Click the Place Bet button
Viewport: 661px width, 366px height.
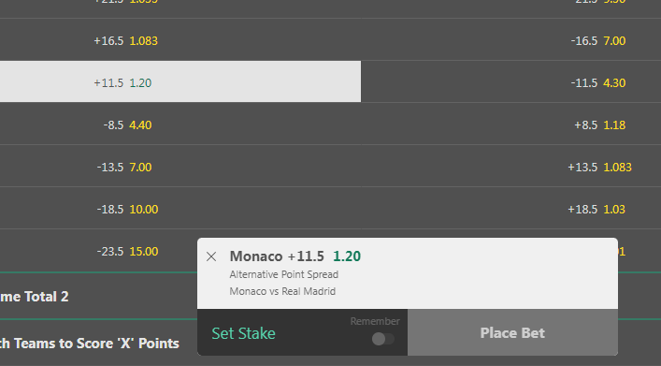512,332
